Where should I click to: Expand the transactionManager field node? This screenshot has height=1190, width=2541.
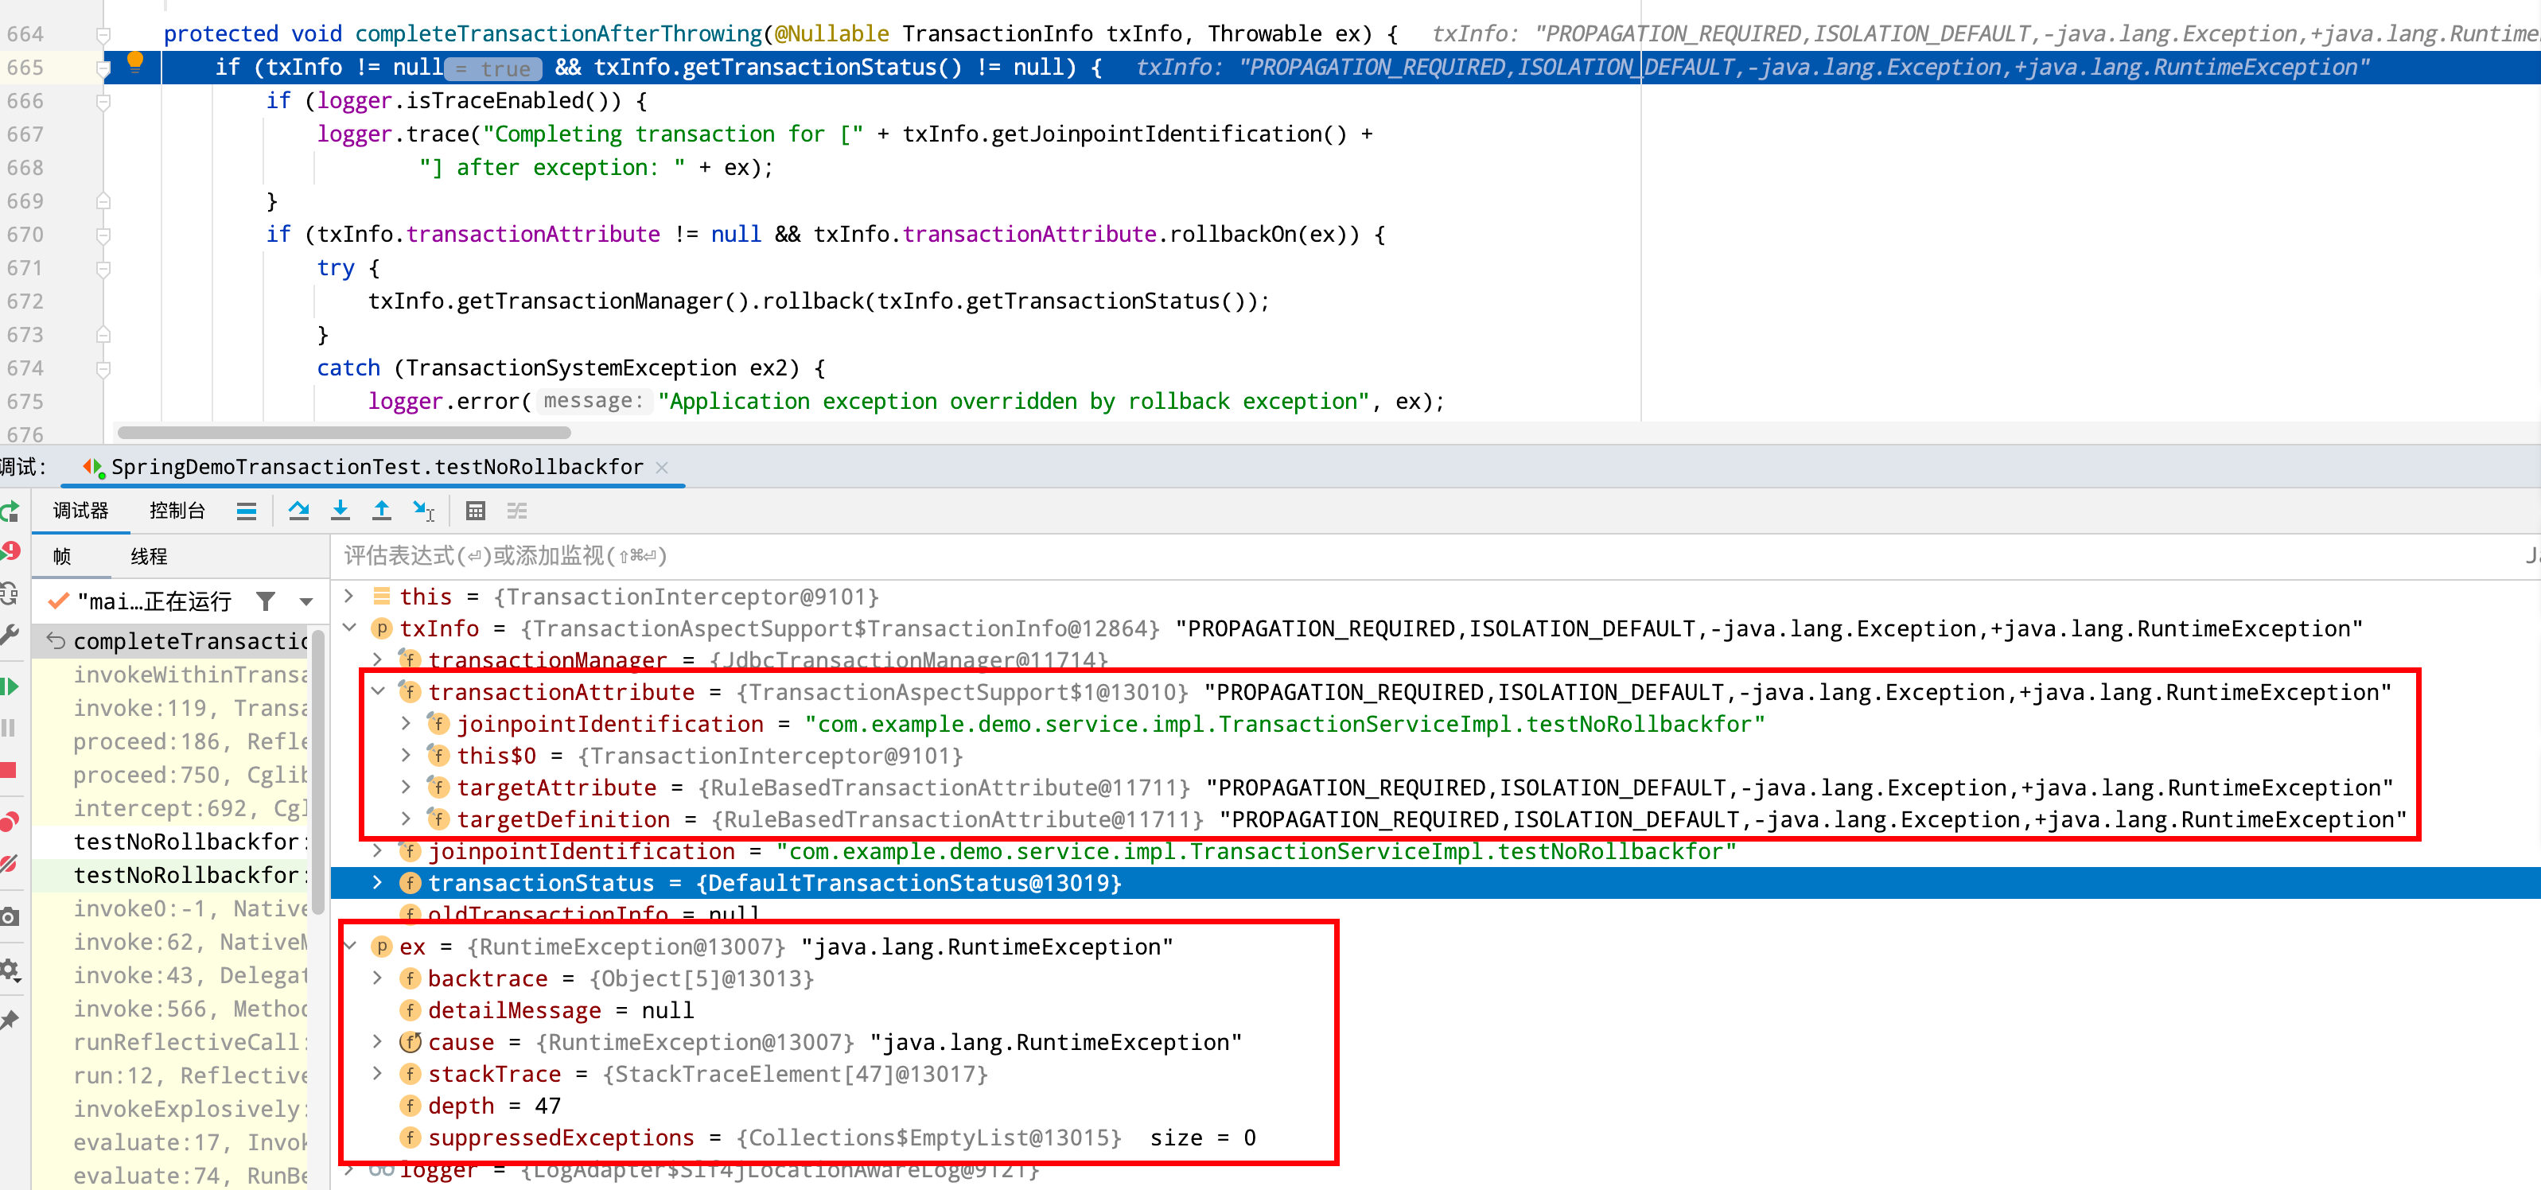[377, 659]
